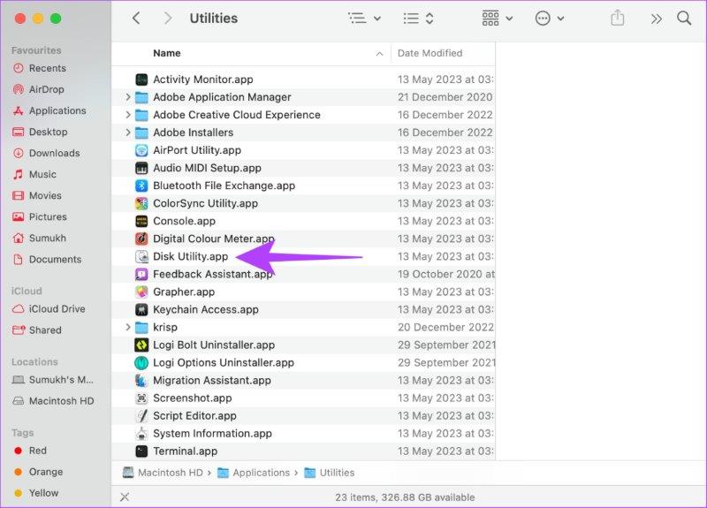
Task: Click the Digital Colour Meter app icon
Action: (141, 239)
